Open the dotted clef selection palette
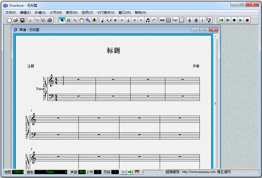262x178 pixels. (196, 20)
